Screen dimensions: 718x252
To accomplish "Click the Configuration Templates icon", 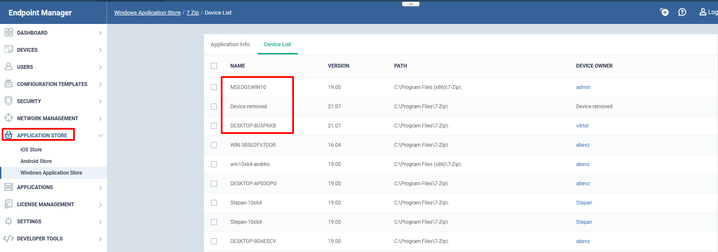I will click(x=9, y=84).
